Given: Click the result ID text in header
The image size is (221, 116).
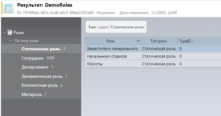Looking at the screenshot, I should (x=55, y=13).
